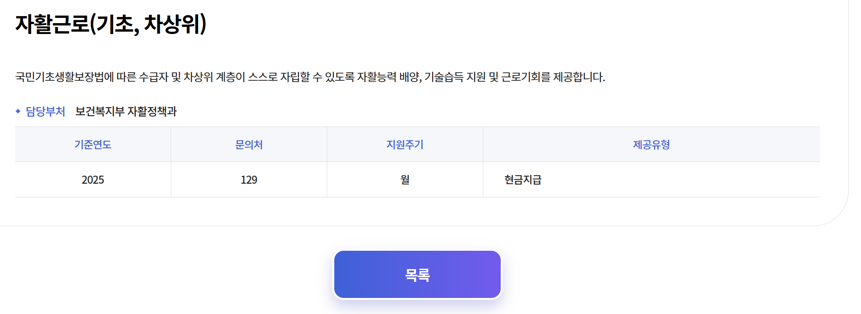The image size is (861, 314).
Task: Click 제공합니다 at the description's end
Action: (578, 77)
